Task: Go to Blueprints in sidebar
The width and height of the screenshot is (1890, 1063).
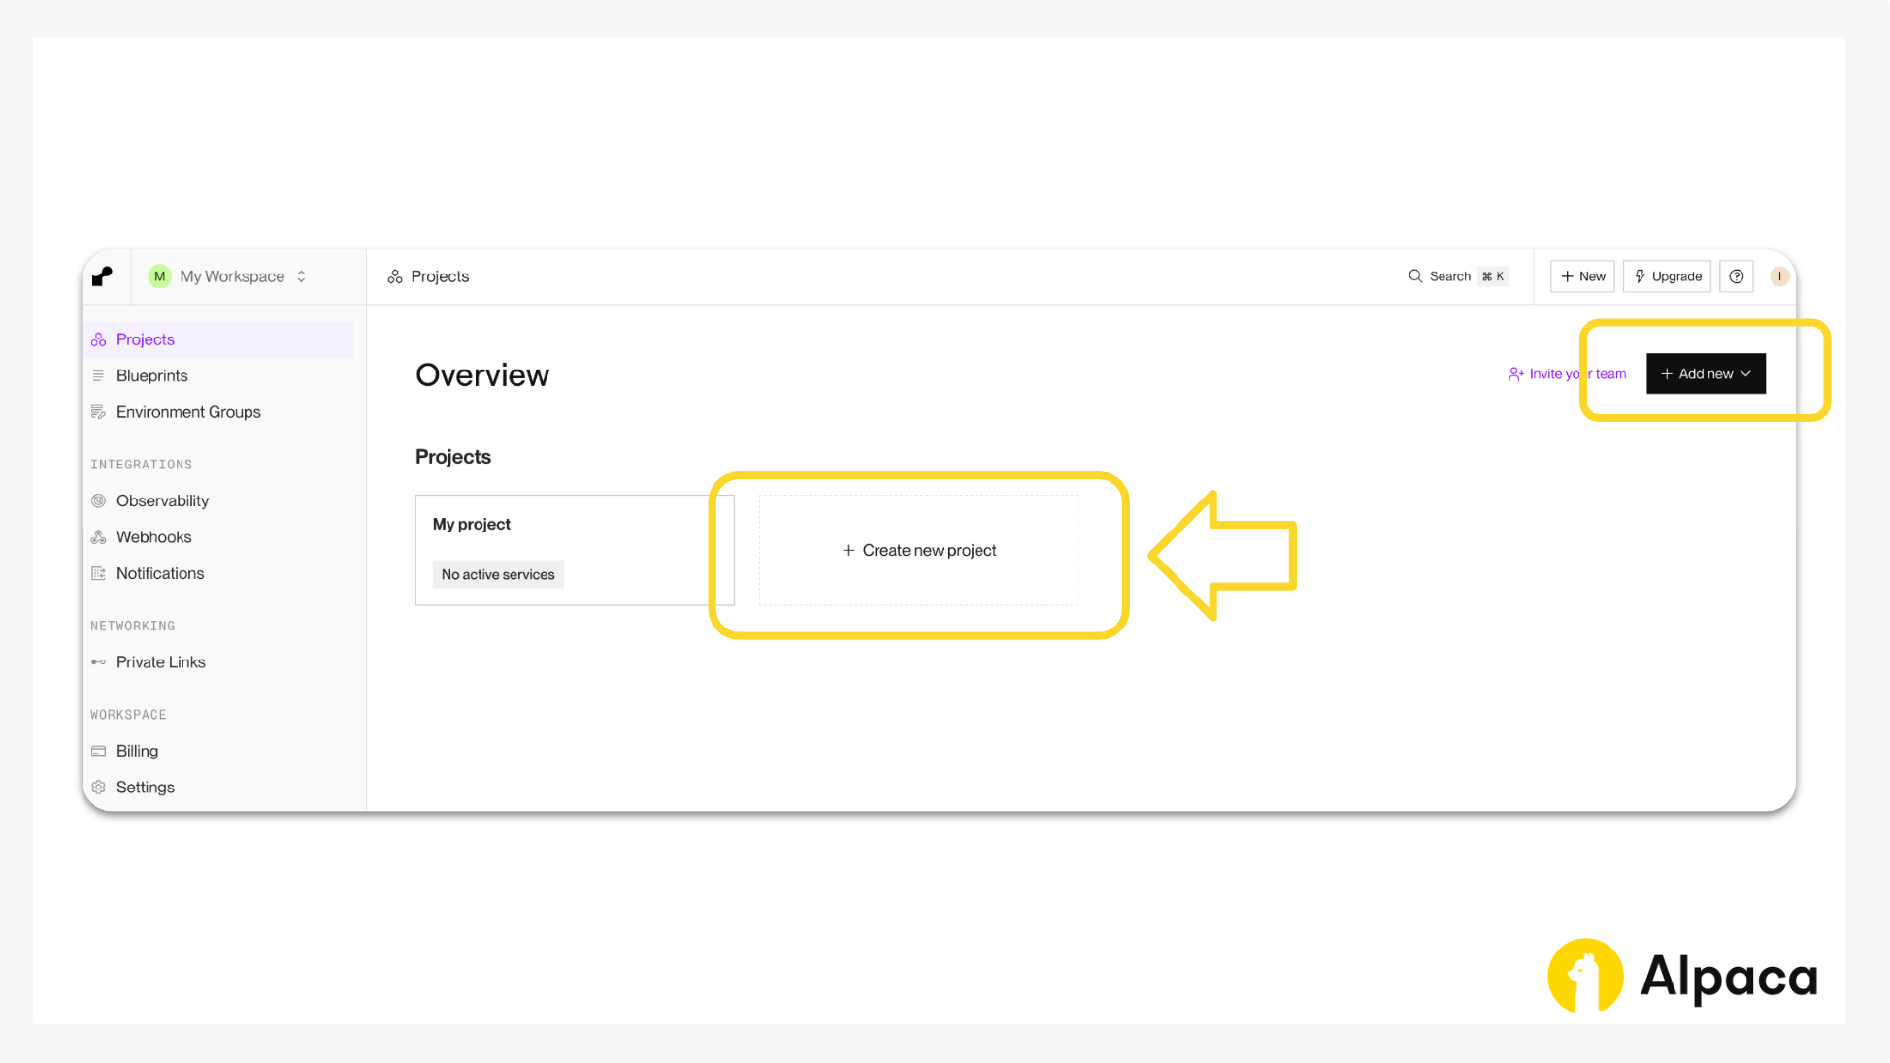Action: pyautogui.click(x=151, y=375)
